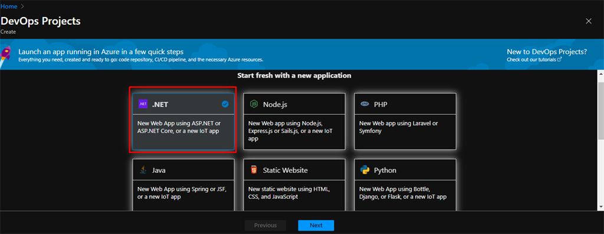Toggle the blue checkmark on .NET card
The height and width of the screenshot is (234, 604).
pyautogui.click(x=225, y=103)
